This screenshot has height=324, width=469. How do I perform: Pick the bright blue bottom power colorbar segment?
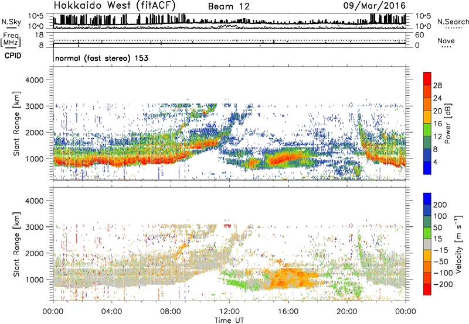[427, 168]
